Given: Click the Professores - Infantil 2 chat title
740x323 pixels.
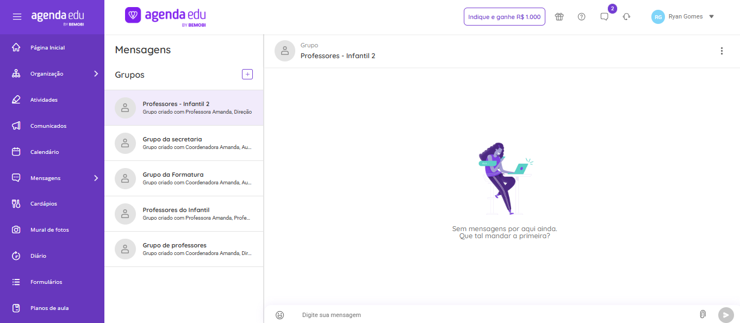Looking at the screenshot, I should 338,55.
